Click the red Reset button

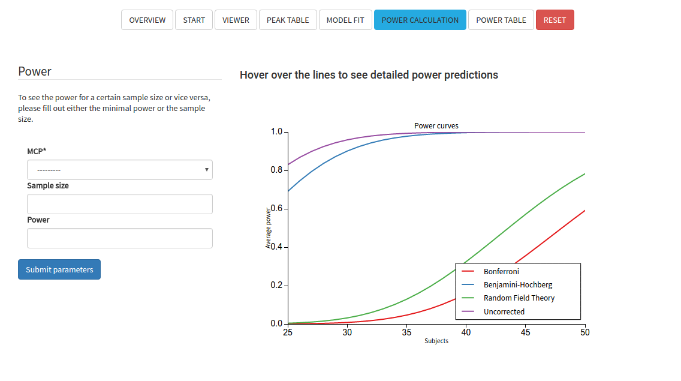tap(555, 20)
